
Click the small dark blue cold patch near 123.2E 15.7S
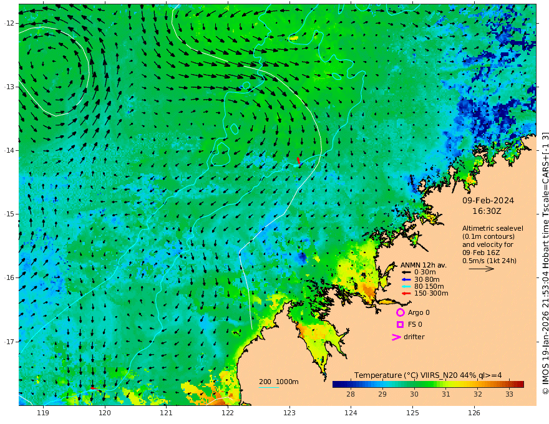click(301, 258)
